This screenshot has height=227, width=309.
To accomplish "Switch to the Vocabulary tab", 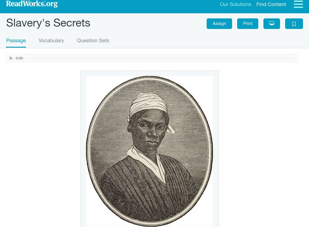I will click(51, 41).
